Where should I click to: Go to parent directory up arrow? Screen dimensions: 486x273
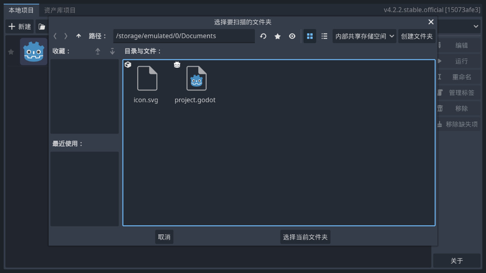[79, 36]
